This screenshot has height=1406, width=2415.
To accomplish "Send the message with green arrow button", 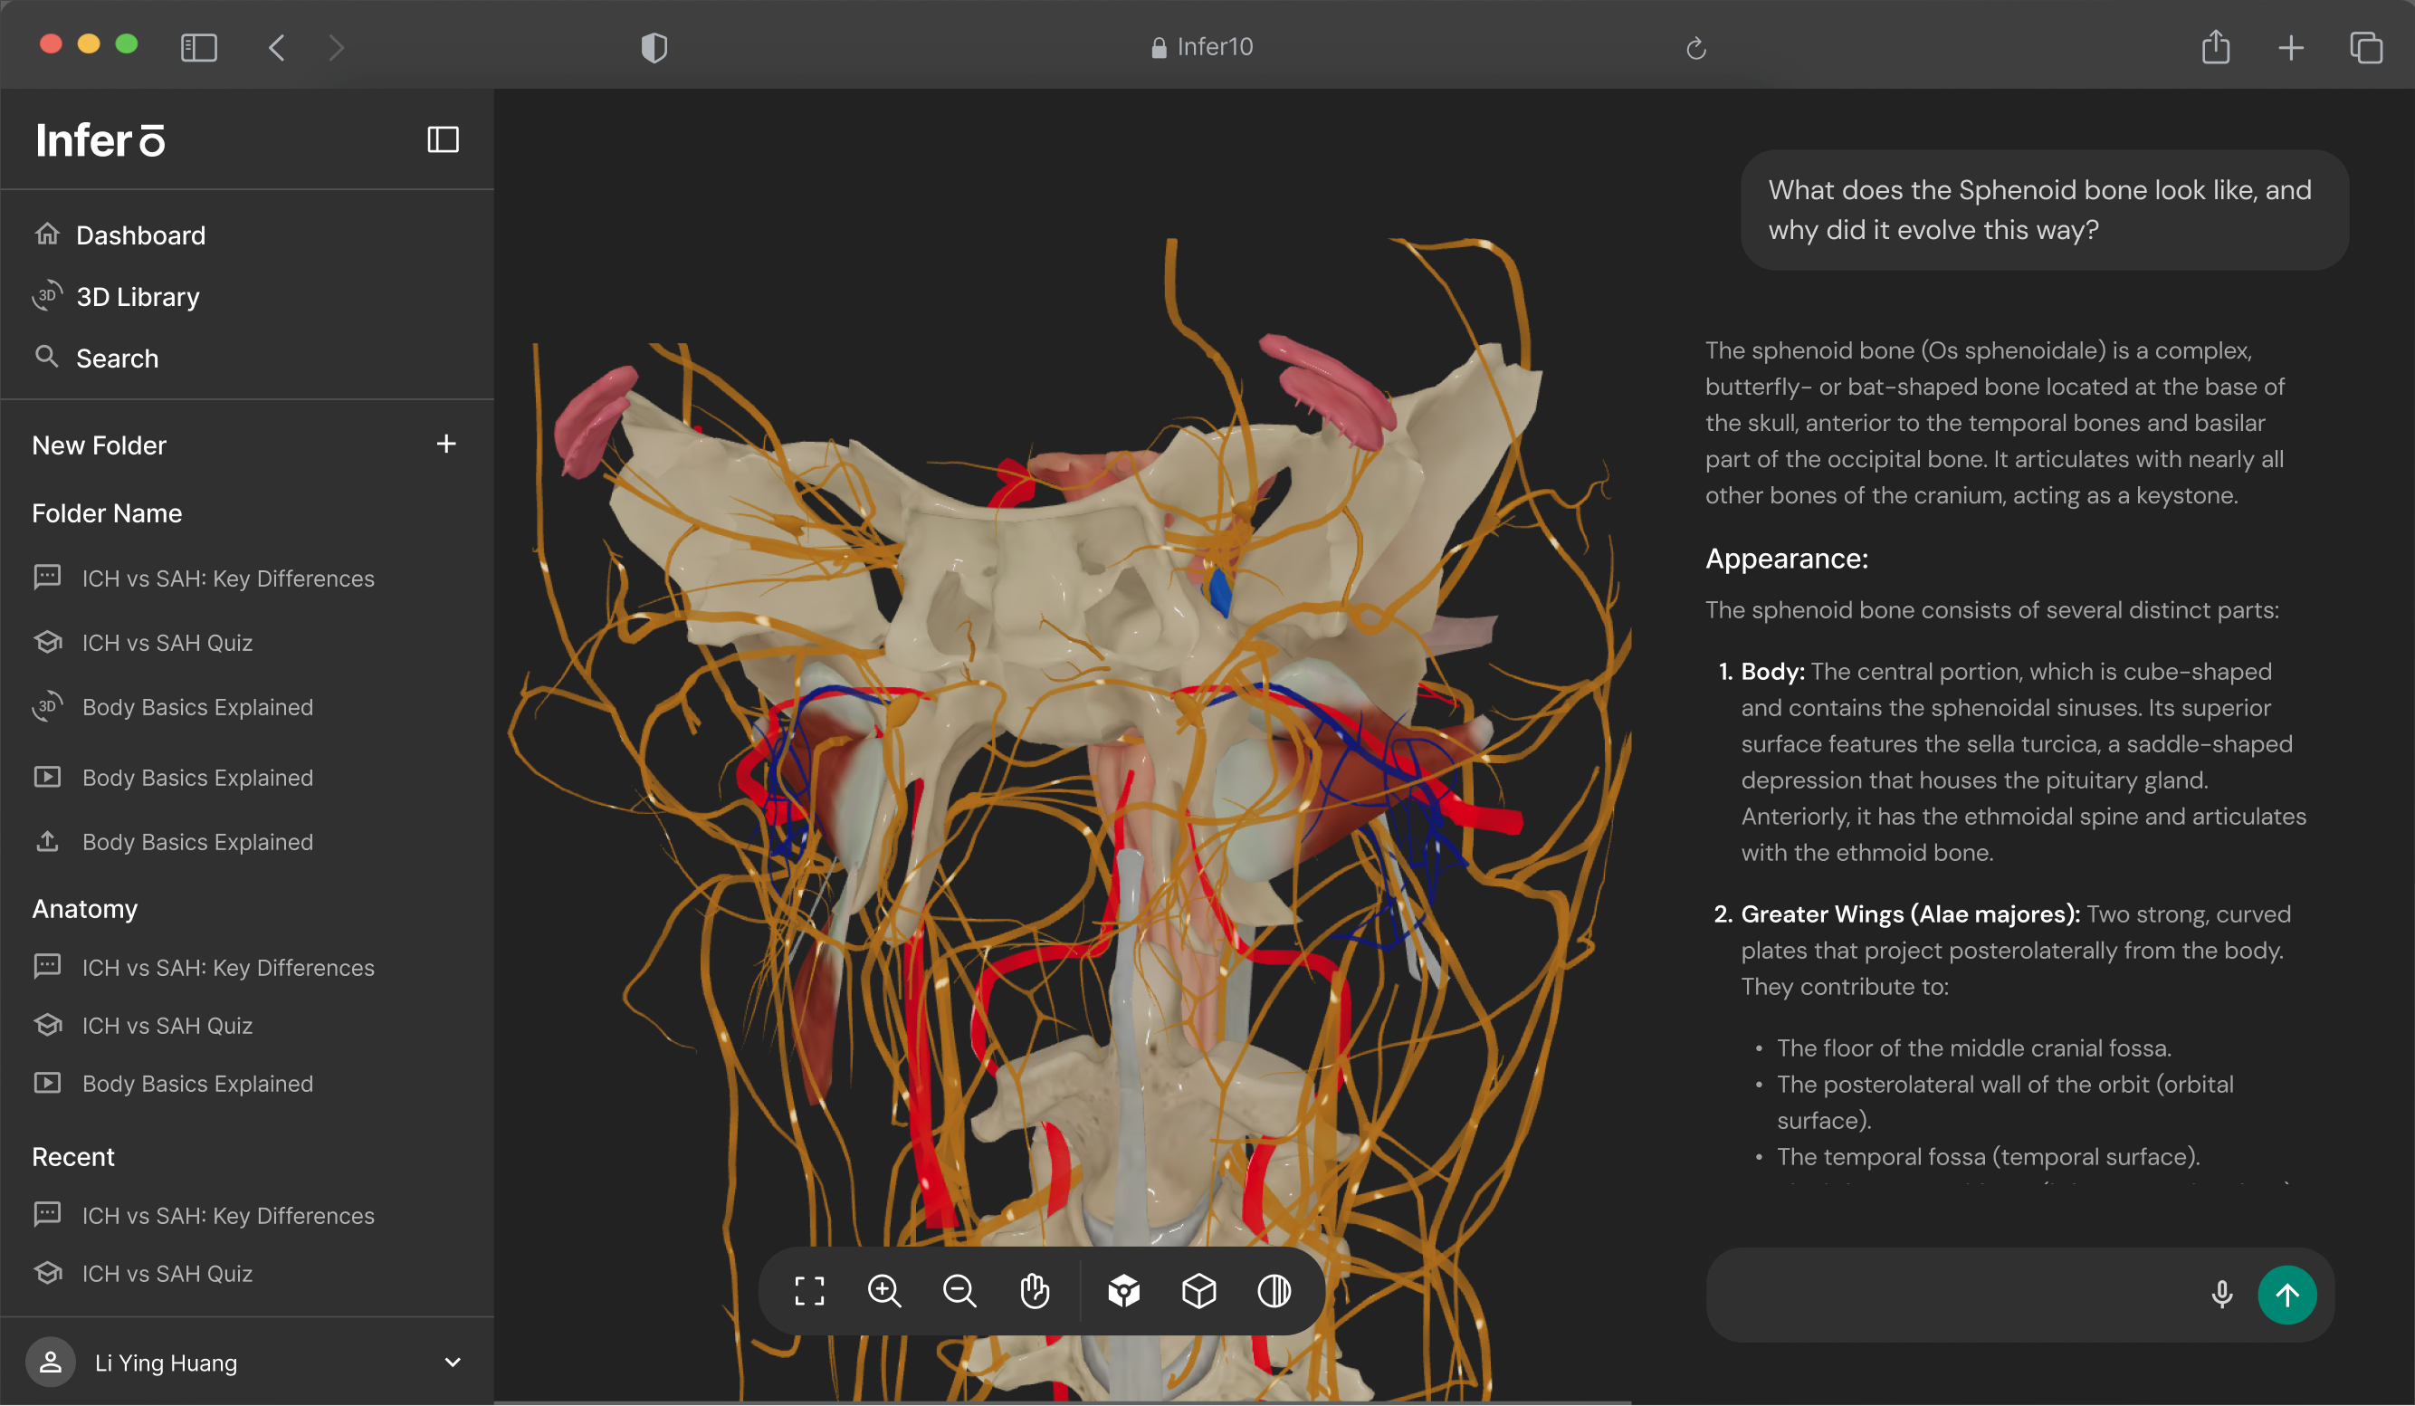I will click(x=2286, y=1295).
